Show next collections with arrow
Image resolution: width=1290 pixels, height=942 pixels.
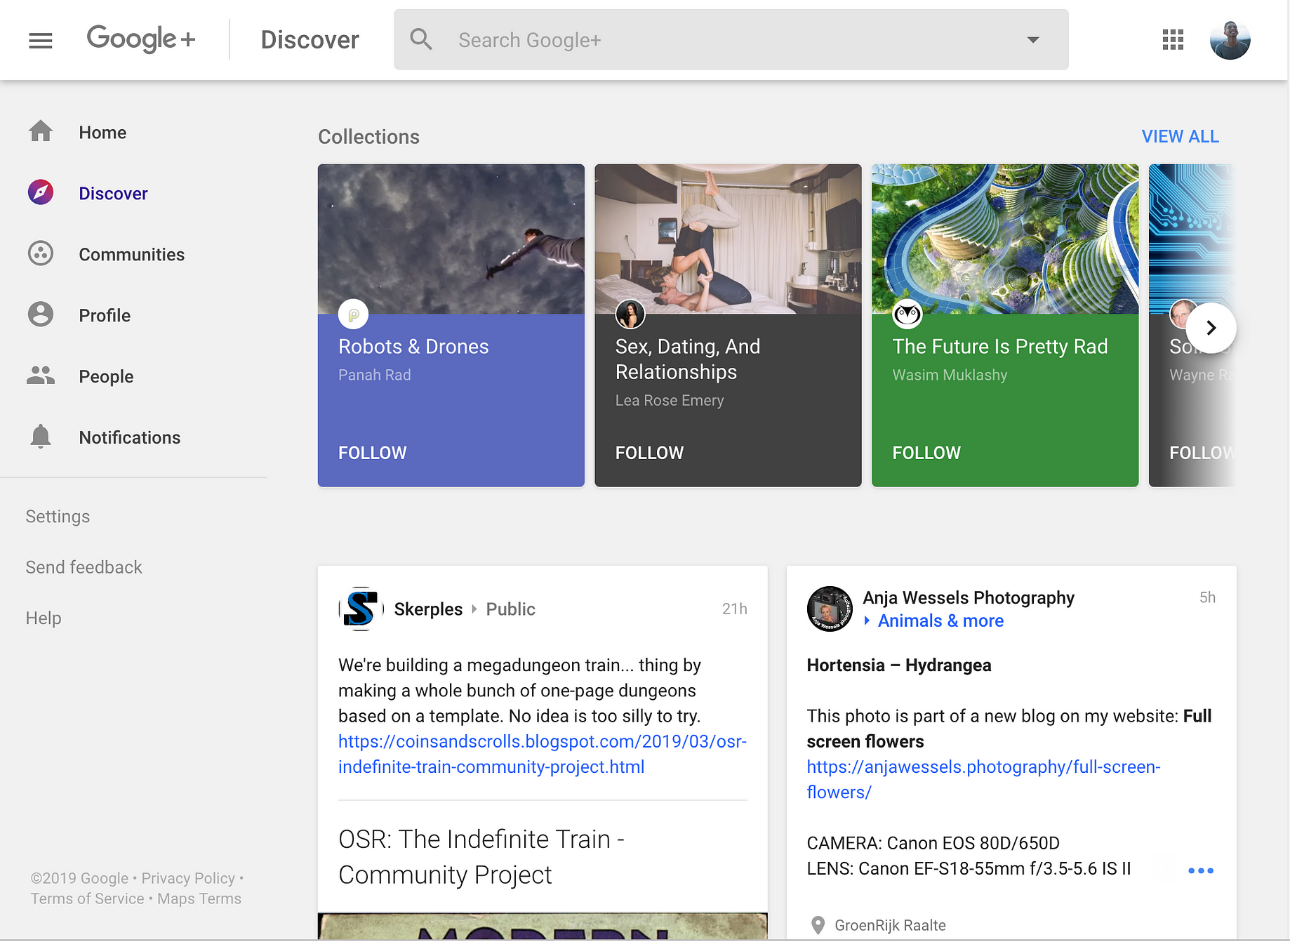(1211, 328)
